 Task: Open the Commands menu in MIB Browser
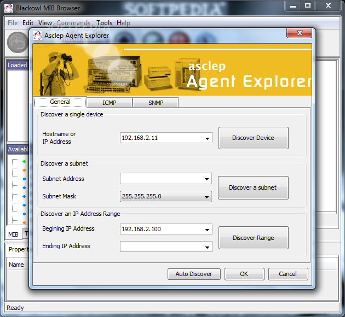(x=73, y=23)
